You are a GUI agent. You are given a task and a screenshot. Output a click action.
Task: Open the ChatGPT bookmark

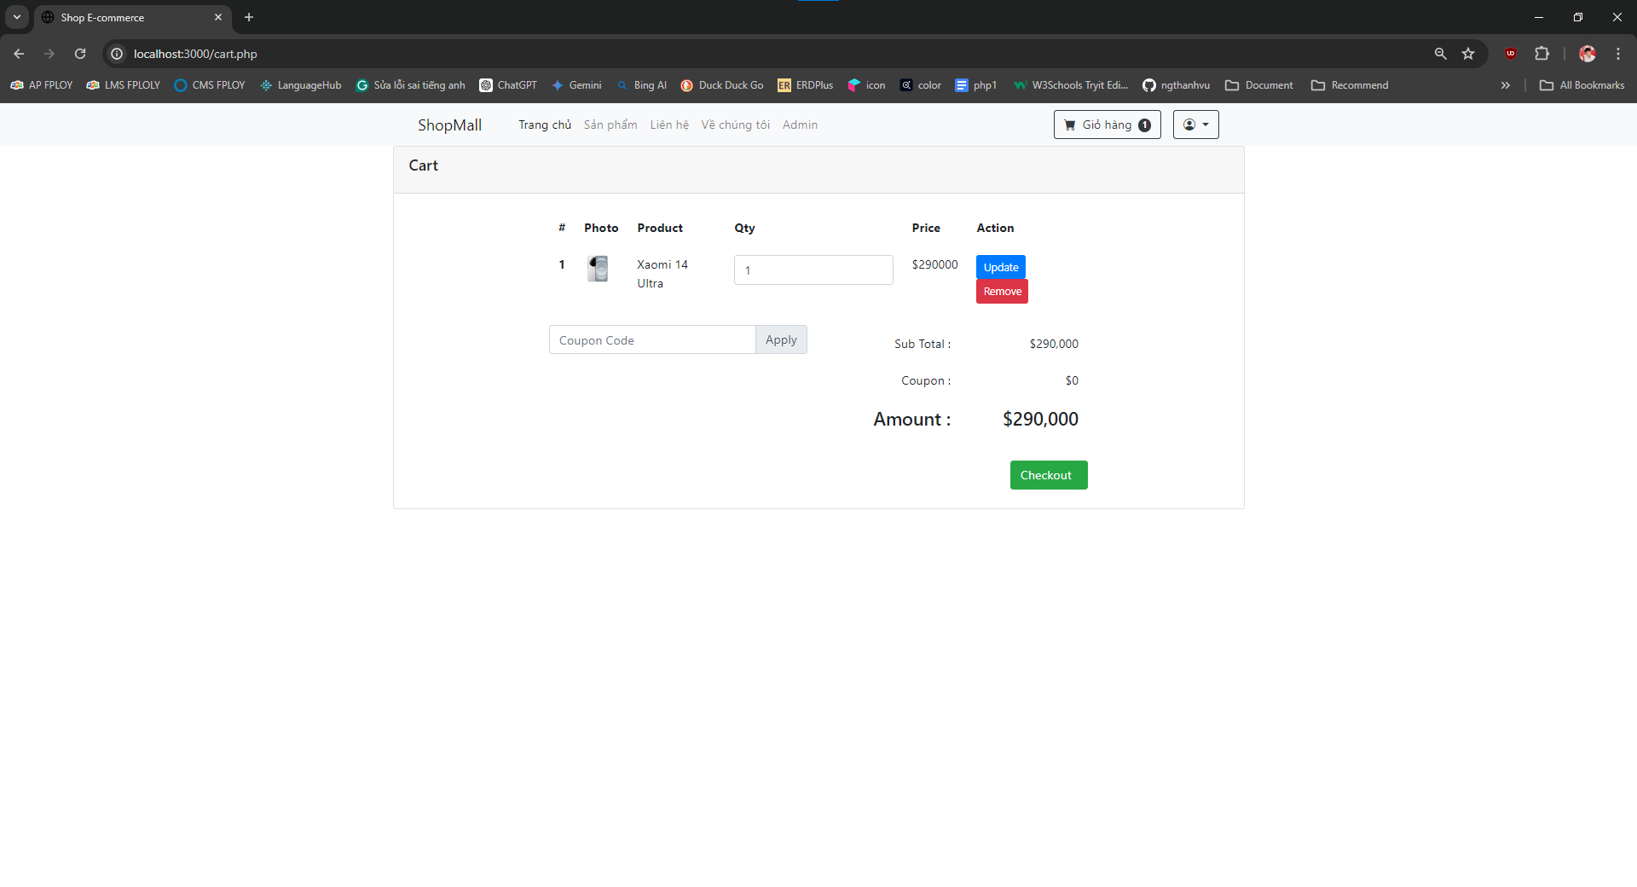click(x=508, y=85)
